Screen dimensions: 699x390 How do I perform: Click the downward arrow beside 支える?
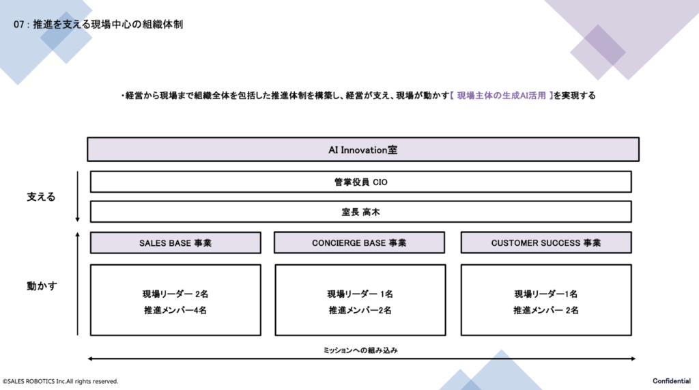(x=78, y=198)
